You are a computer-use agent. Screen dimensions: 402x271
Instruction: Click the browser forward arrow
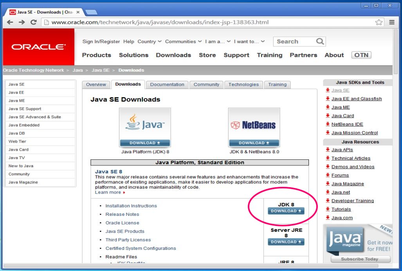22,22
